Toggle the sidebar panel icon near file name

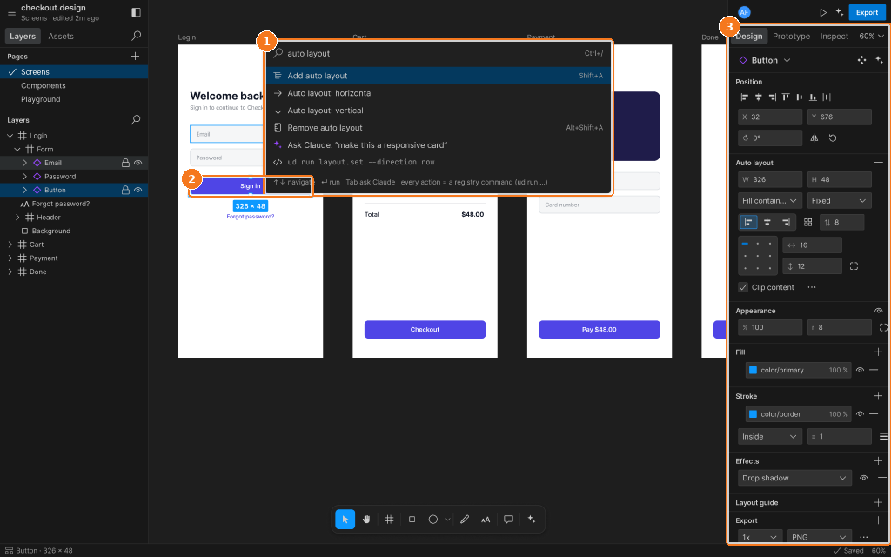point(136,12)
